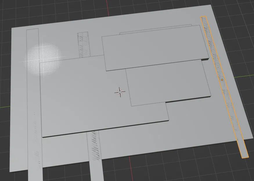The width and height of the screenshot is (254, 181).
Task: Select the long vertical strip on the left
Action: point(34,105)
